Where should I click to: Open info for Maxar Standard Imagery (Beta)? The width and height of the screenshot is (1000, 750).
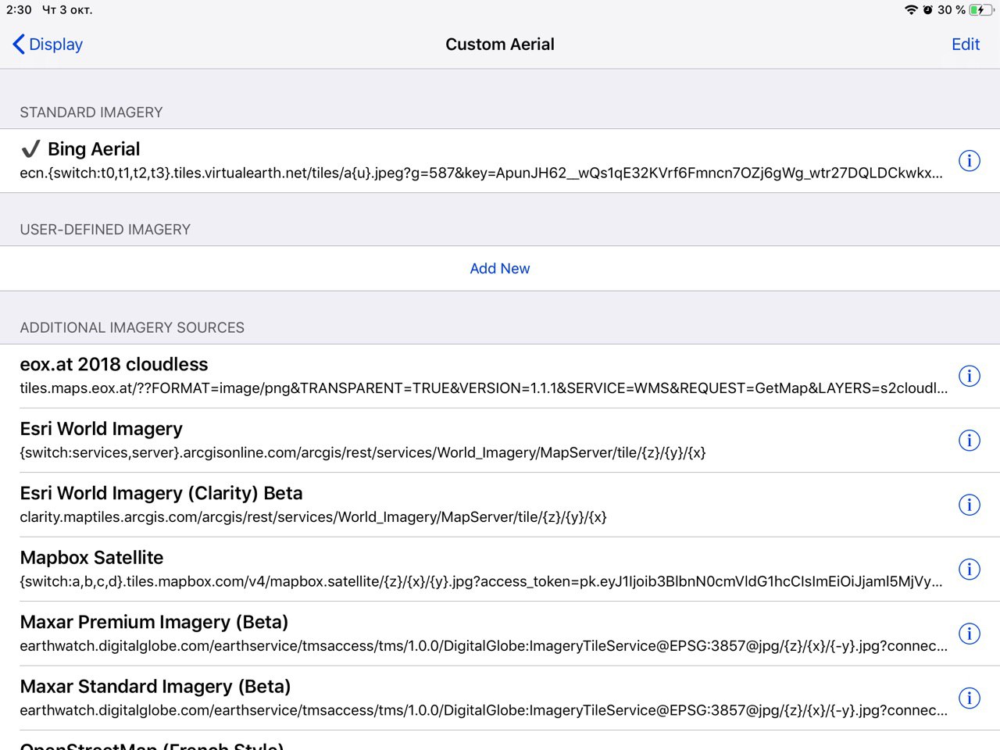(x=969, y=698)
